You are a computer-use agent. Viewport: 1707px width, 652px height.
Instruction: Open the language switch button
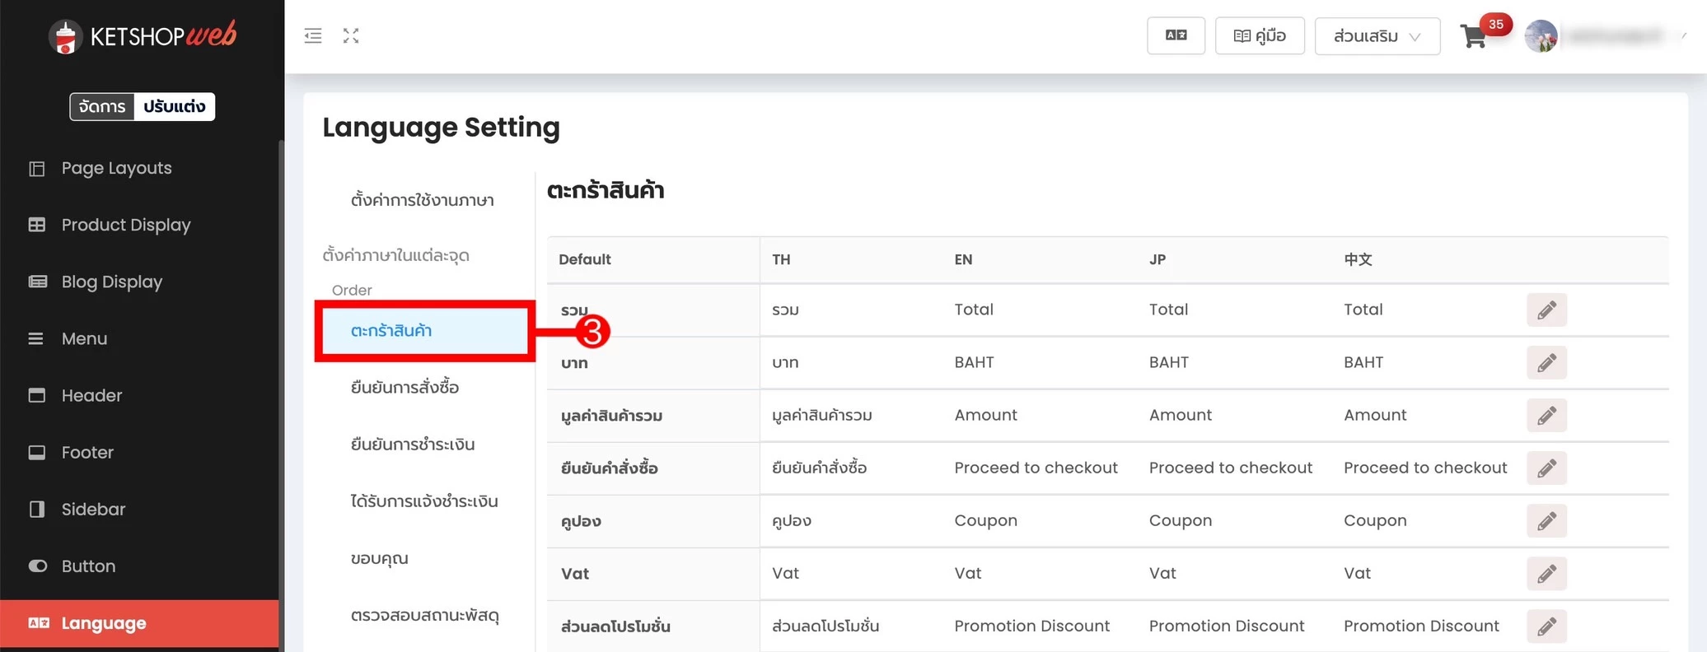1176,35
